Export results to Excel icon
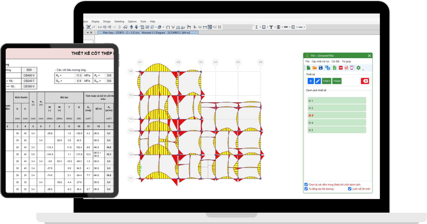427x224 pixels. click(334, 68)
